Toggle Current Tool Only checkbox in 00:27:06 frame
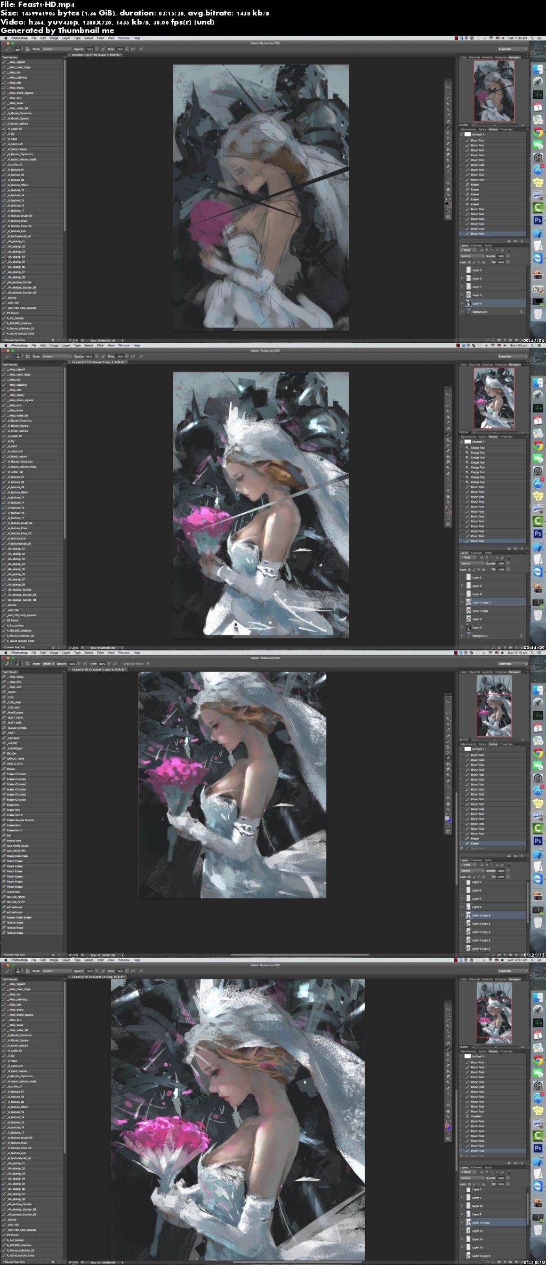 (3, 340)
